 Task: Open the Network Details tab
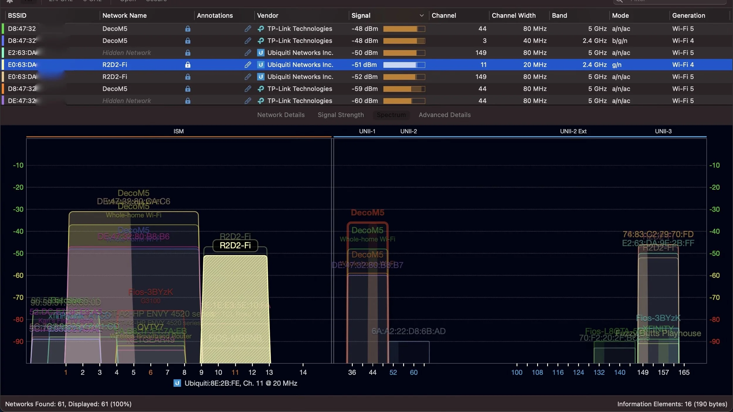[281, 115]
